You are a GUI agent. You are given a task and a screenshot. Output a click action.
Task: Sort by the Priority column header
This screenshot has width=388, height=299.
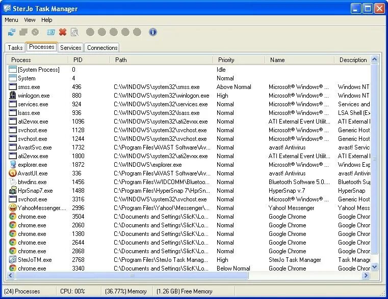(239, 59)
